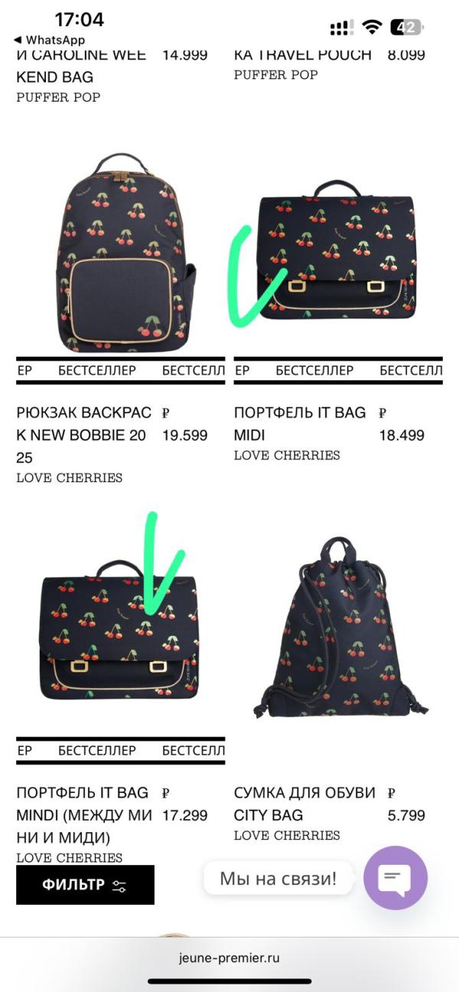The height and width of the screenshot is (992, 459).
Task: Tap the 17:04 clock in status bar
Action: point(80,19)
